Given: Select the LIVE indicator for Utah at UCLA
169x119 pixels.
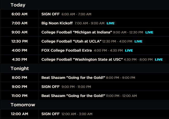Looking at the screenshot, I should pos(138,41).
